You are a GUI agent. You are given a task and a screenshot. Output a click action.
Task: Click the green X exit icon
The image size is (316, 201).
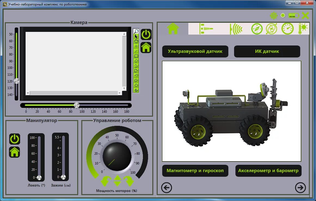(305, 15)
